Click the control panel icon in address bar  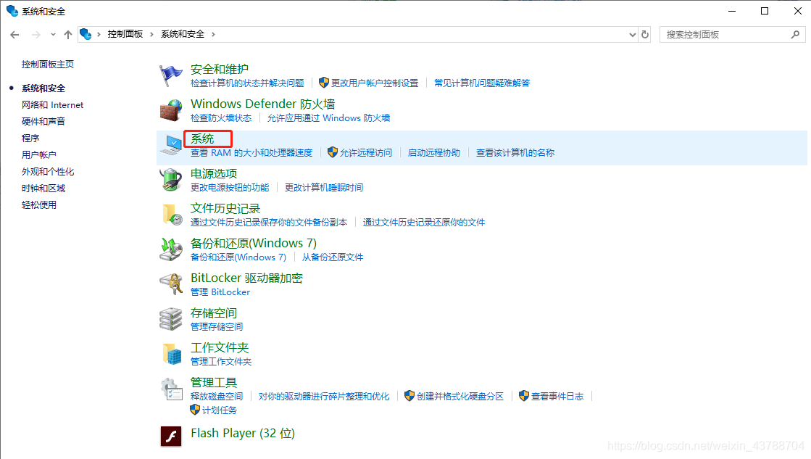pos(86,34)
